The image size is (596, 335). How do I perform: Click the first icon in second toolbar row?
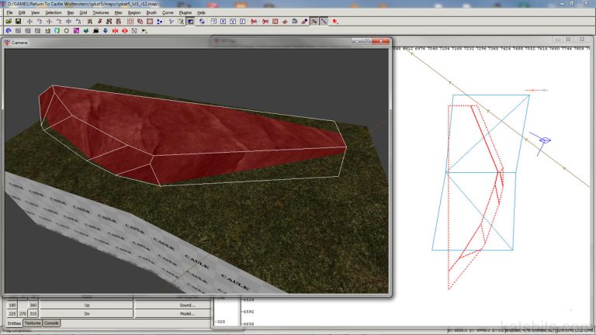(8, 31)
